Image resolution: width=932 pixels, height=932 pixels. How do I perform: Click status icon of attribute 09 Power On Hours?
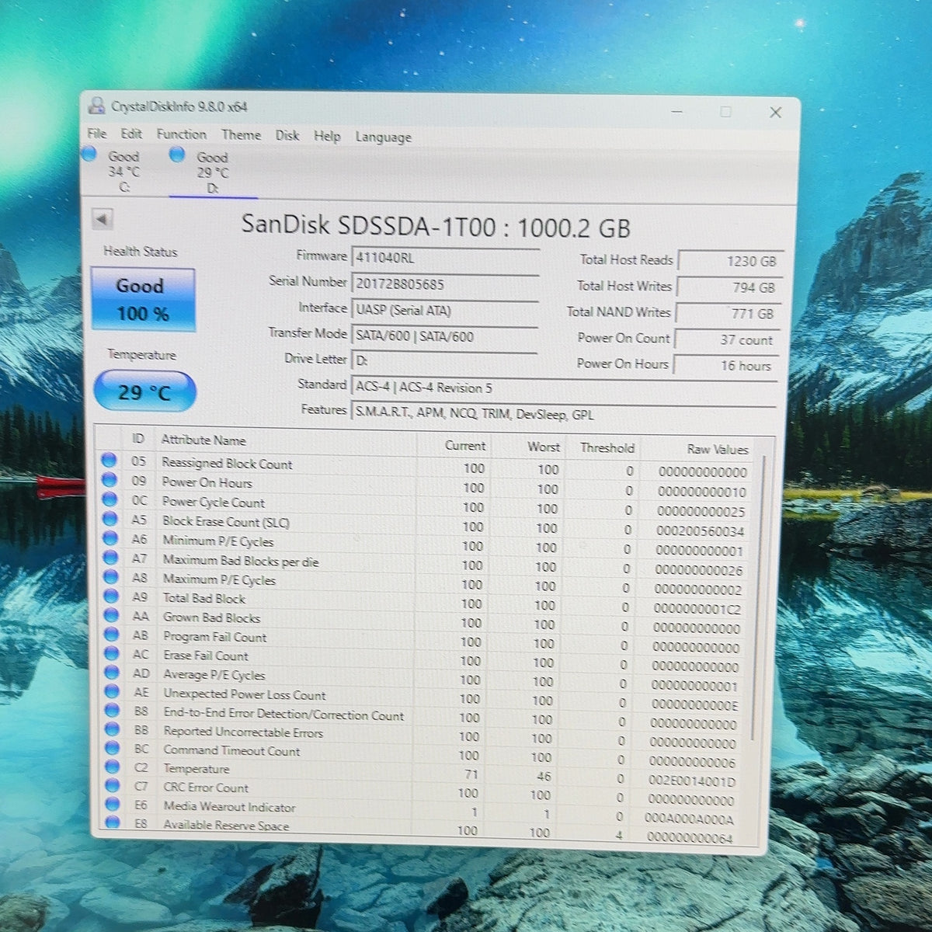(109, 481)
